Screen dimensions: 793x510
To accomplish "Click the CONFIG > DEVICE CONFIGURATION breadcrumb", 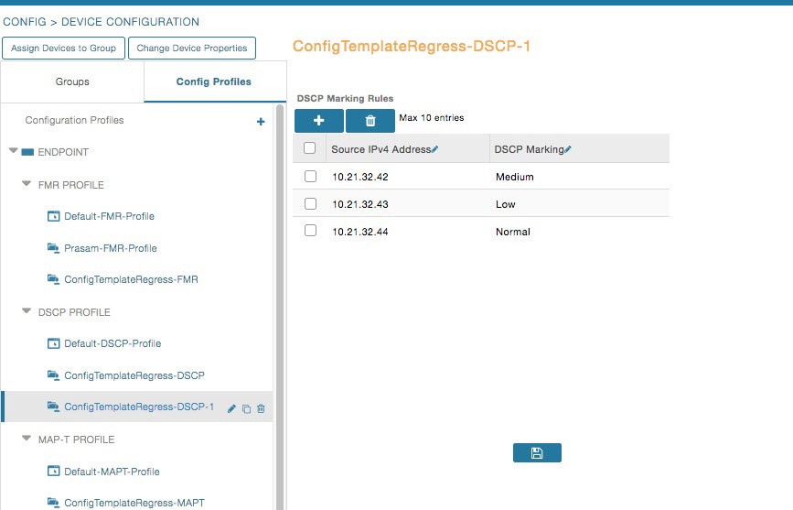I will [x=102, y=22].
